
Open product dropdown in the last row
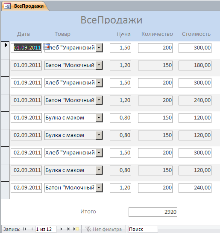(x=99, y=188)
